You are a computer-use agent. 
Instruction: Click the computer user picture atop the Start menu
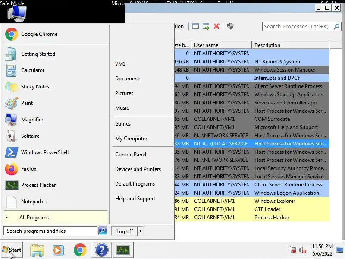click(x=17, y=14)
